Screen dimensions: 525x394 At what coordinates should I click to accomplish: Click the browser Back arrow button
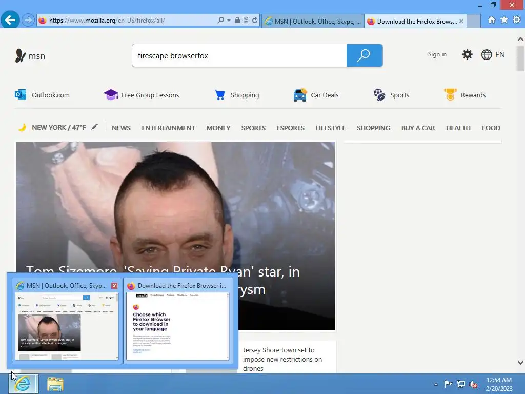coord(10,20)
